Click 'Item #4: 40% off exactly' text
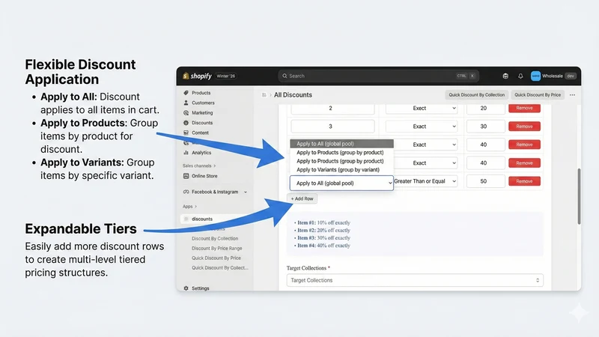Image resolution: width=599 pixels, height=337 pixels. tap(323, 246)
